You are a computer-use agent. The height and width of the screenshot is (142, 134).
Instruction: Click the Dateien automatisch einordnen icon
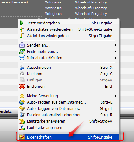tap(22, 115)
